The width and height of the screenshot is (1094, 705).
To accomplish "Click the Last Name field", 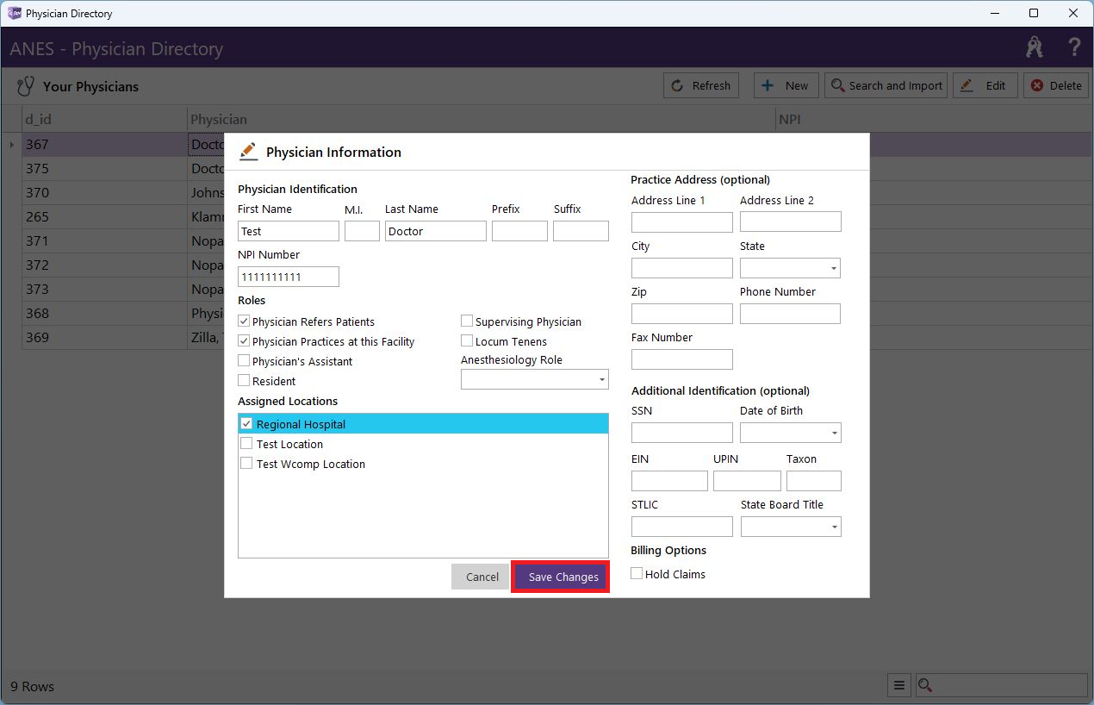I will click(436, 231).
